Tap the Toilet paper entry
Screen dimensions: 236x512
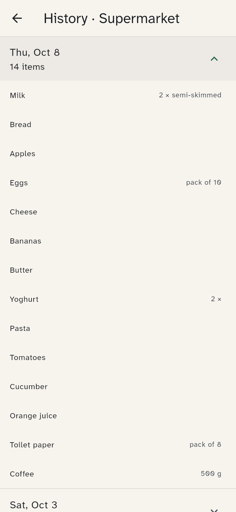point(118,445)
